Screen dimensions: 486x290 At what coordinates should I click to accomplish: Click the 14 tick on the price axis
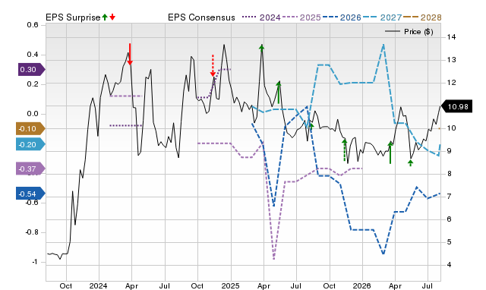[x=451, y=37]
